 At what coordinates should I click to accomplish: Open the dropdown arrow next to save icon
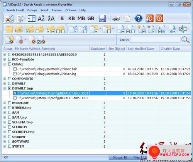pyautogui.click(x=108, y=18)
